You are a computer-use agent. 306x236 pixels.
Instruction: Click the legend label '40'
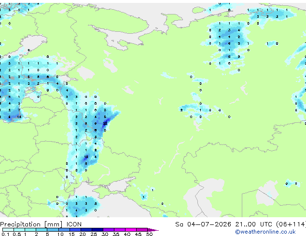[127, 234]
